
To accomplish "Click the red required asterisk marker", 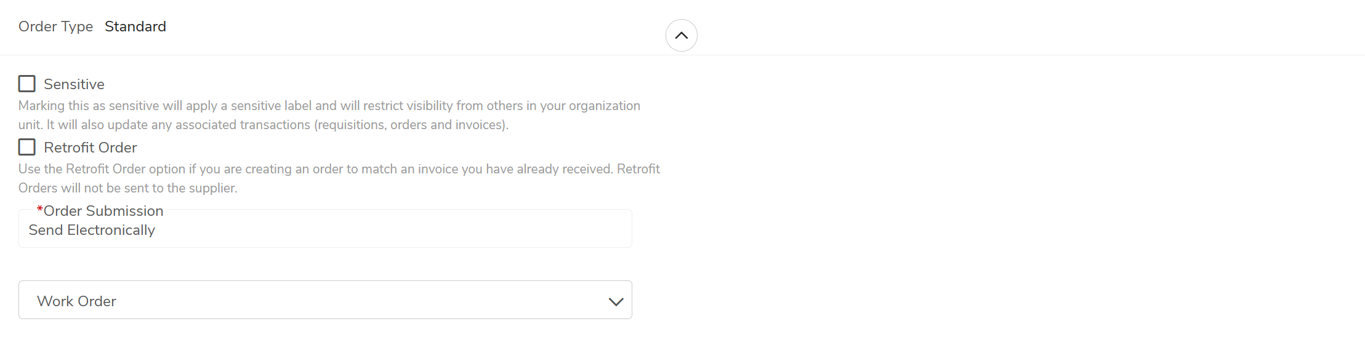I will pos(39,210).
